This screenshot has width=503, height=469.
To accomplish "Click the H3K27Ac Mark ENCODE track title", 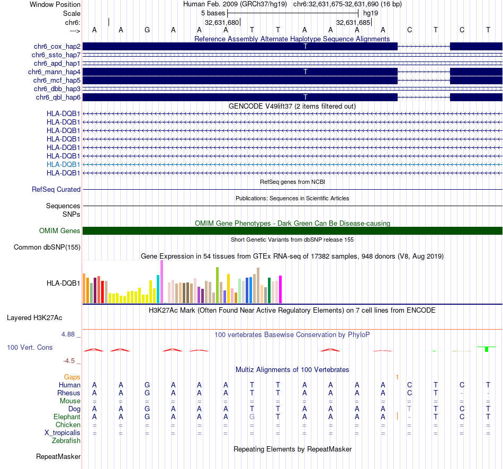I will (292, 310).
